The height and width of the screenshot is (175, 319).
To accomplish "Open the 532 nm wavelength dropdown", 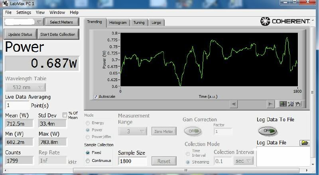I will [x=26, y=87].
